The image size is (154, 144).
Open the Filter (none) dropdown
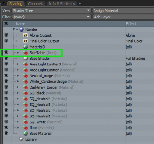point(52,17)
